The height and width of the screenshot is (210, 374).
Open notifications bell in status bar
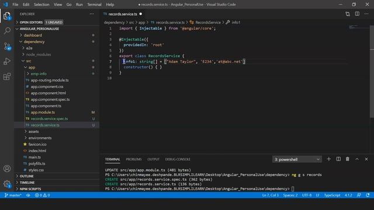[368, 195]
